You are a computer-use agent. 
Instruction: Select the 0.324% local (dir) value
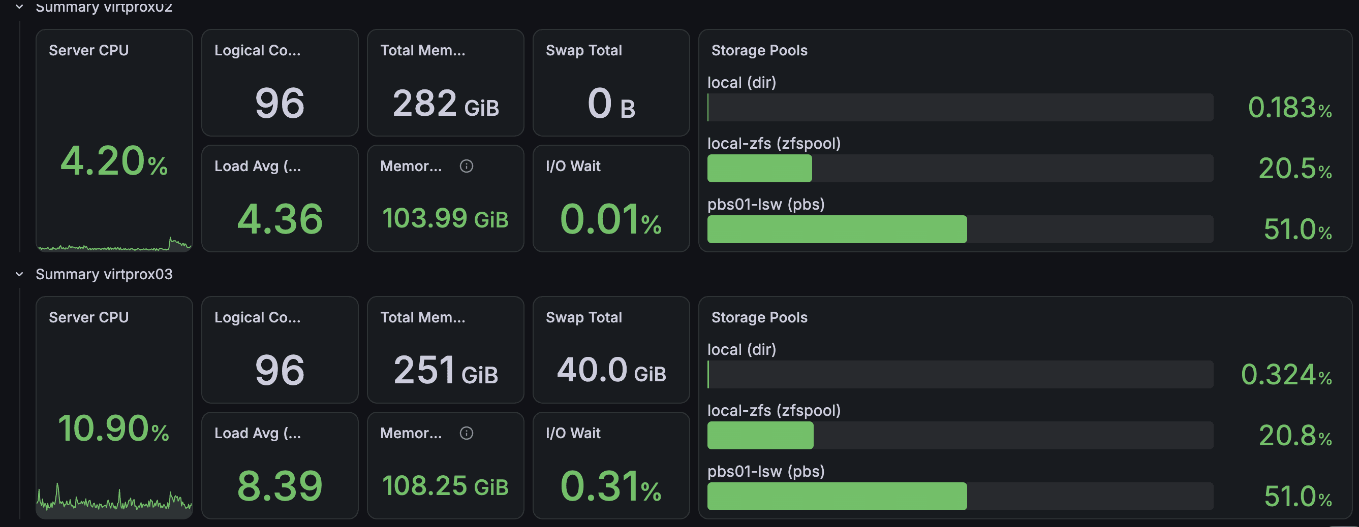pyautogui.click(x=1286, y=375)
